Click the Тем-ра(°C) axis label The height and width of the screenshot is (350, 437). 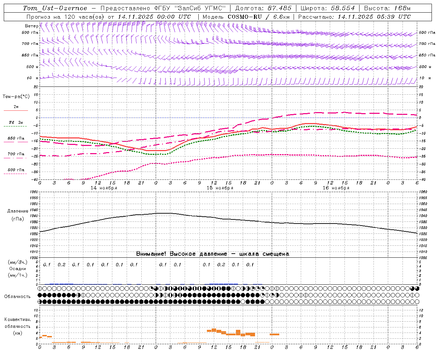[16, 97]
